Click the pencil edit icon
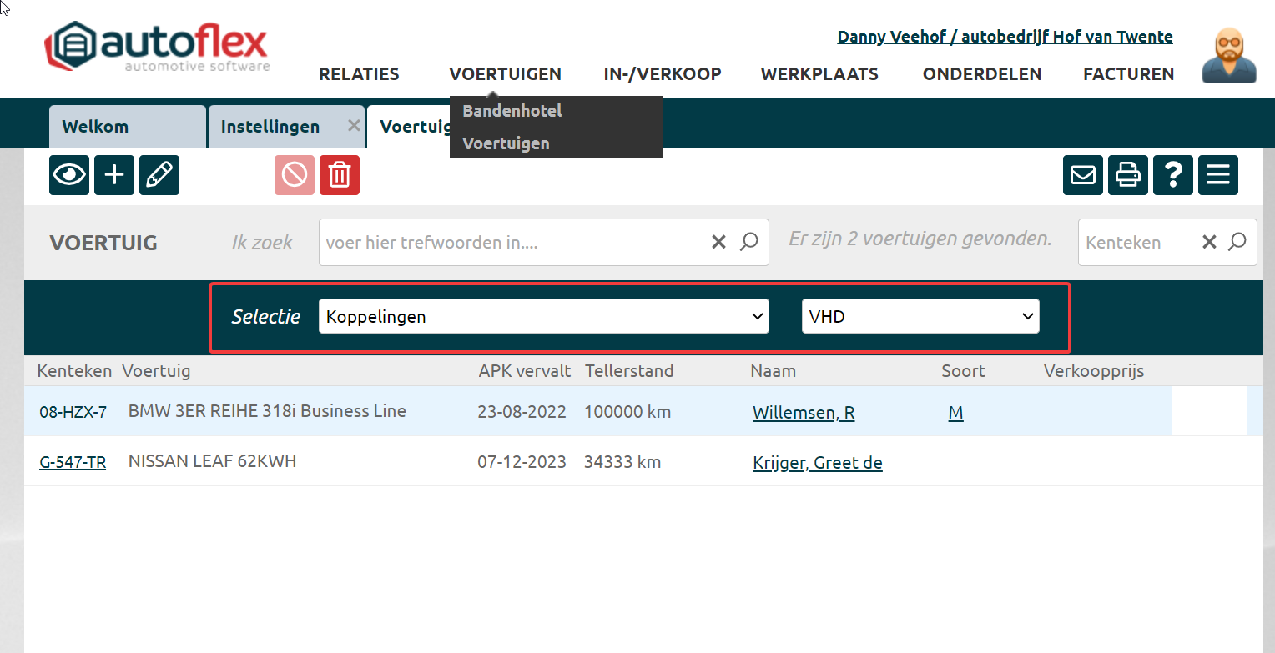The width and height of the screenshot is (1275, 653). (x=159, y=175)
